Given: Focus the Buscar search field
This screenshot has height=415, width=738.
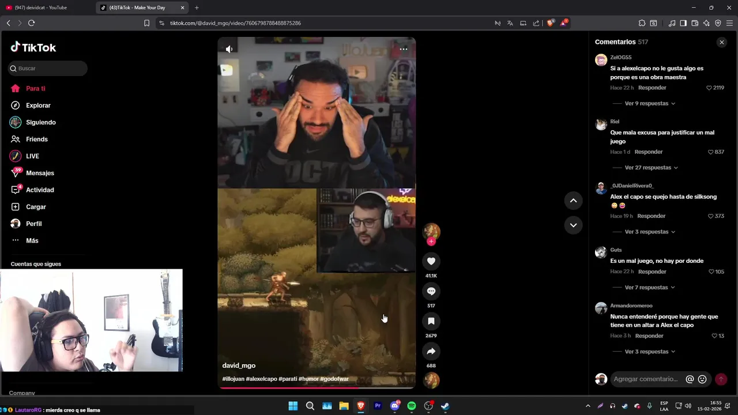Looking at the screenshot, I should coord(48,69).
